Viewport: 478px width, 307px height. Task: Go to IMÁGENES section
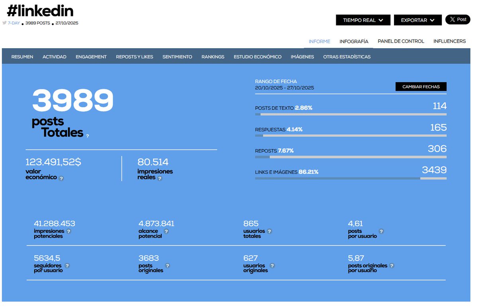click(x=302, y=57)
